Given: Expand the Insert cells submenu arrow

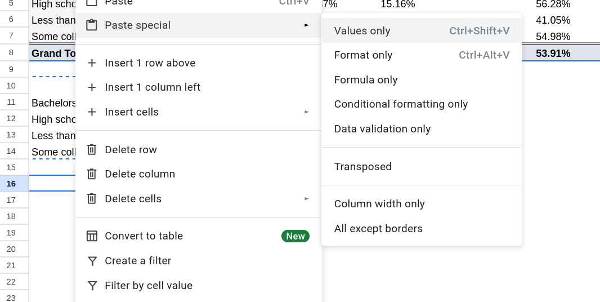Looking at the screenshot, I should point(307,112).
